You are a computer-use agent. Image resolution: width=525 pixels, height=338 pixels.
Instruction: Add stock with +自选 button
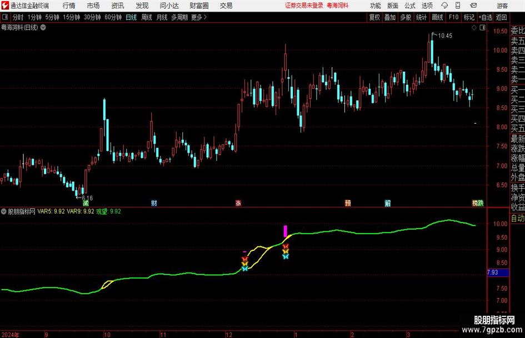click(486, 17)
